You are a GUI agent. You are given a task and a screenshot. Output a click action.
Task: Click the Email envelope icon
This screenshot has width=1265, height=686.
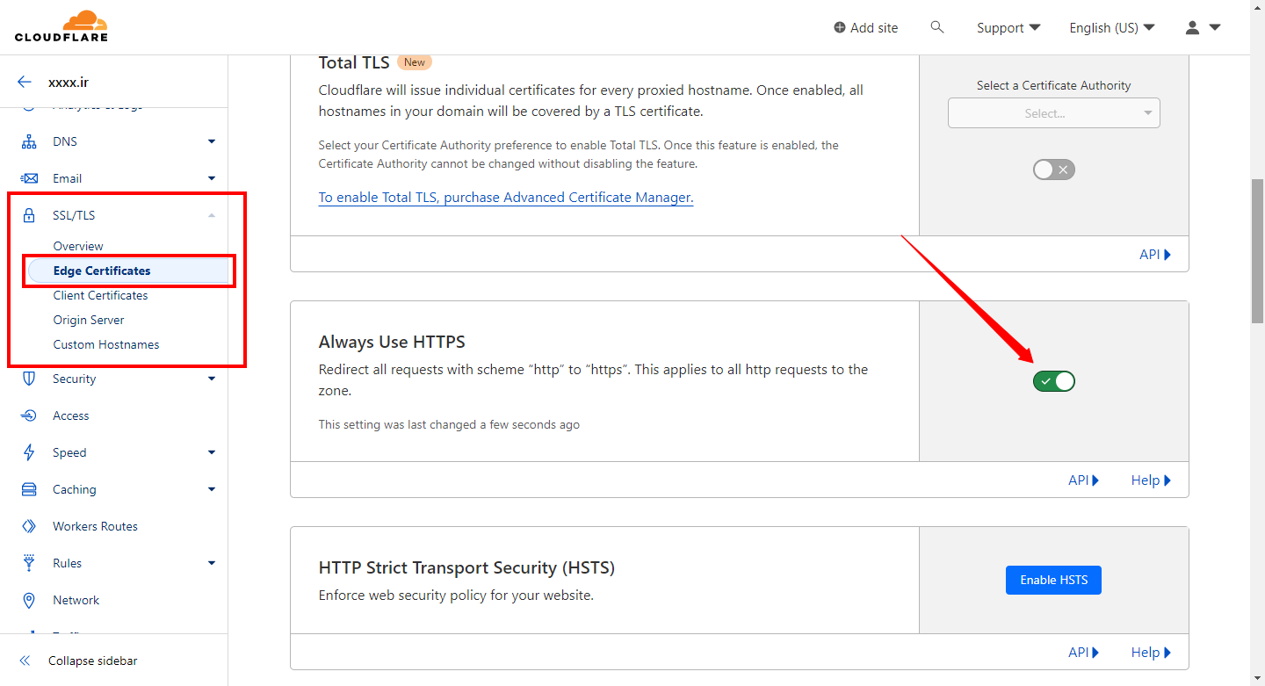click(x=29, y=178)
